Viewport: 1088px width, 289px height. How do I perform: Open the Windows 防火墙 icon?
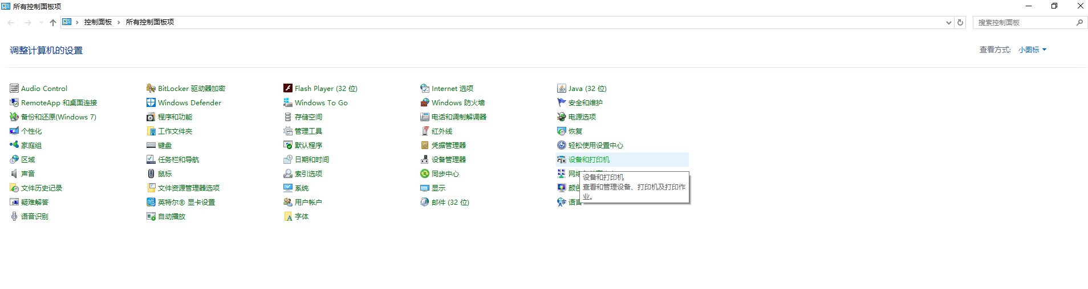425,102
